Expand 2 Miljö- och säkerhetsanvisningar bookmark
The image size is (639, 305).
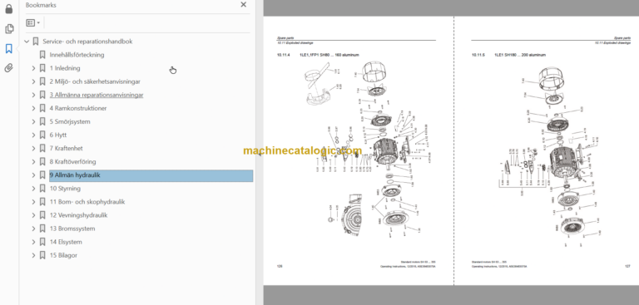pos(34,81)
